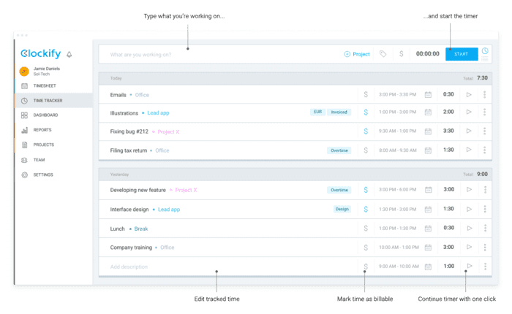Image resolution: width=512 pixels, height=314 pixels.
Task: Open more options for Illustrations entry
Action: pos(484,112)
